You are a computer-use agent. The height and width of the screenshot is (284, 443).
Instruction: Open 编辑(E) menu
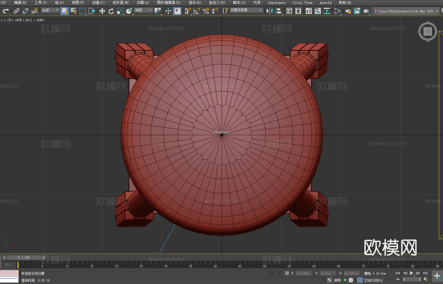[20, 3]
